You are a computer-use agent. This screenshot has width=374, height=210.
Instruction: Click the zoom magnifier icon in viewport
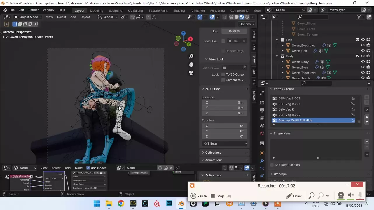point(191,56)
